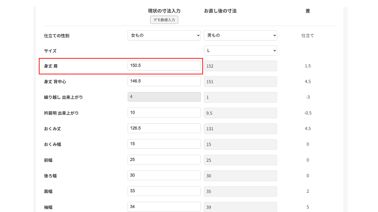Click the difference value -3
Screen dimensions: 378x212
pos(308,97)
